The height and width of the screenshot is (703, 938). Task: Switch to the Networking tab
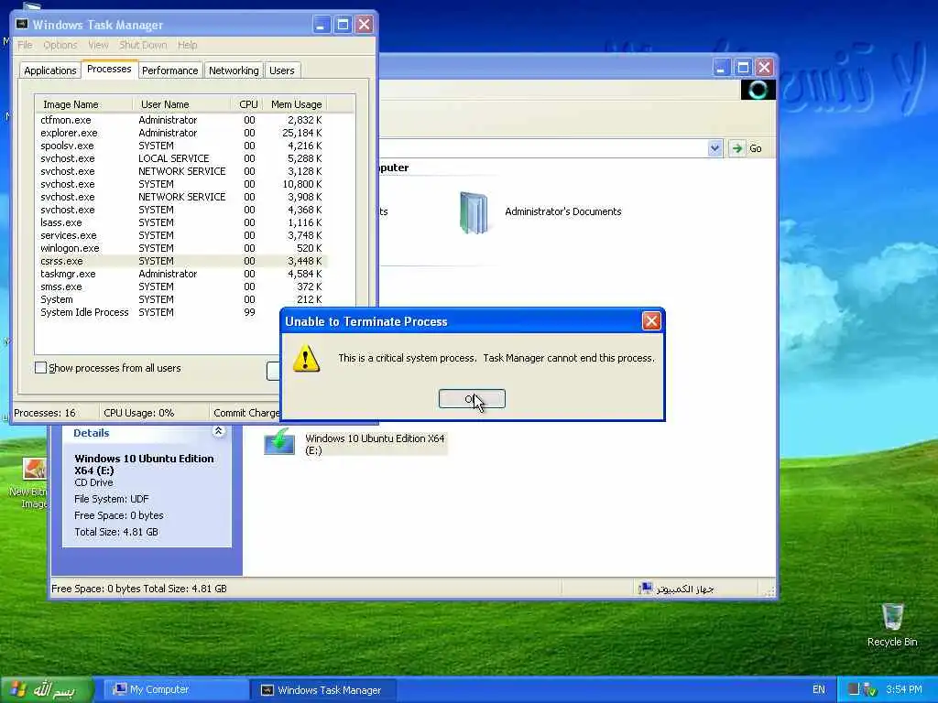point(234,70)
